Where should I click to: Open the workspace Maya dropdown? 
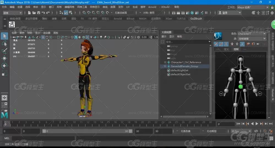(253, 7)
